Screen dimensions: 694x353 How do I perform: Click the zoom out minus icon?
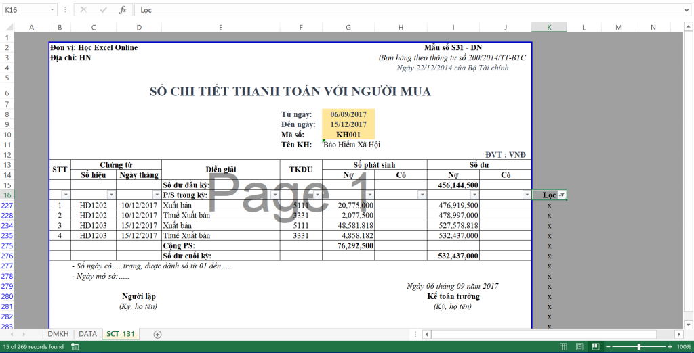pos(609,347)
